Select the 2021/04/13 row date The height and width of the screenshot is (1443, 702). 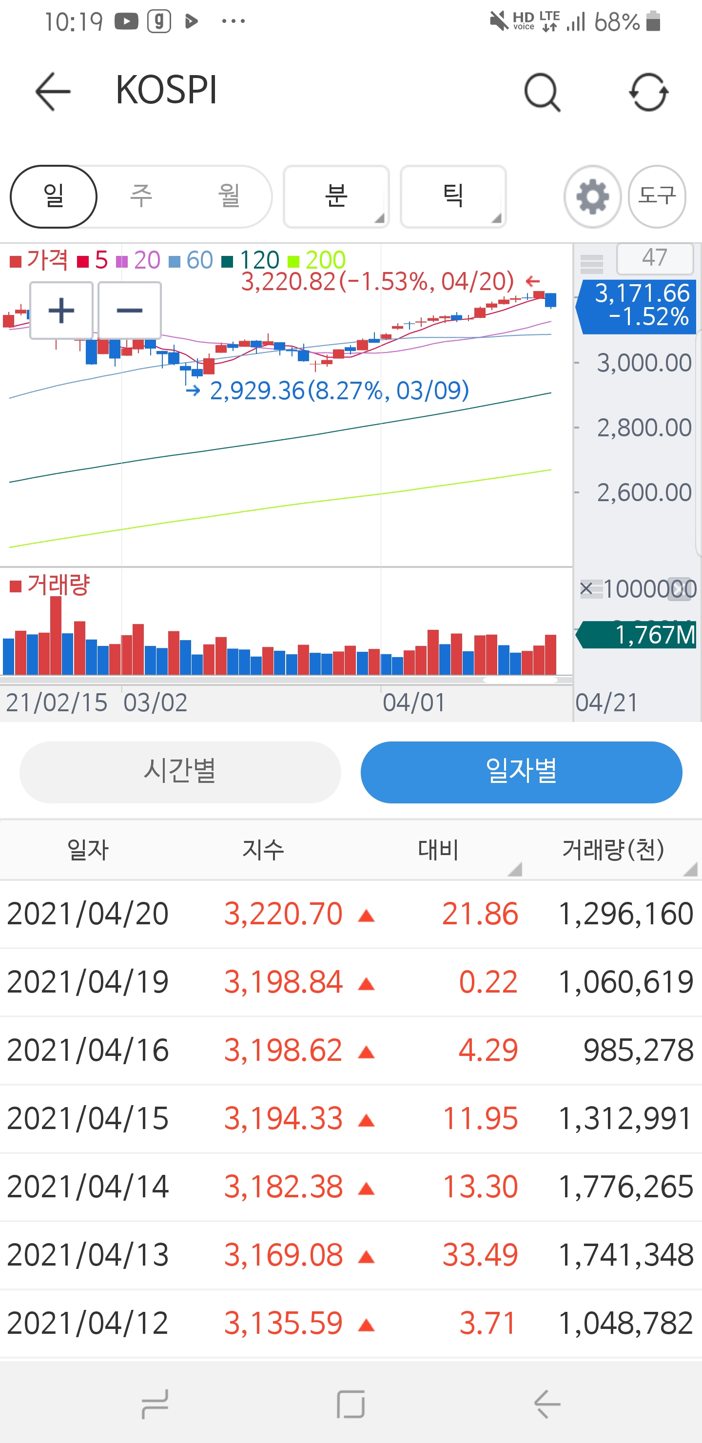[88, 1255]
